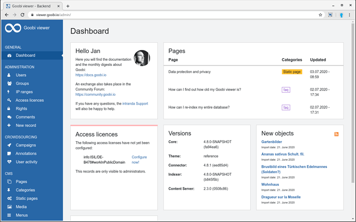Screen dimensions: 356x222
Task: Click the N extension icon in toolbar
Action: 330,15
